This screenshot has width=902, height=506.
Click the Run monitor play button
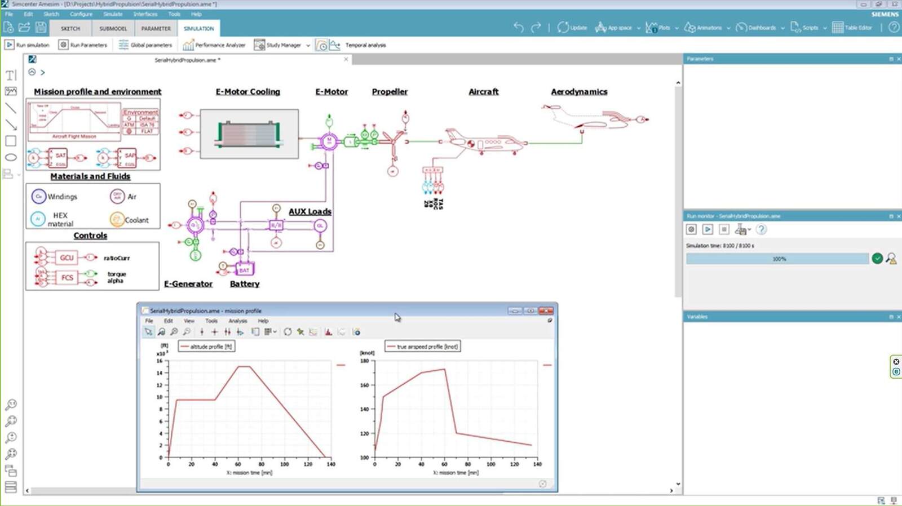pos(708,229)
